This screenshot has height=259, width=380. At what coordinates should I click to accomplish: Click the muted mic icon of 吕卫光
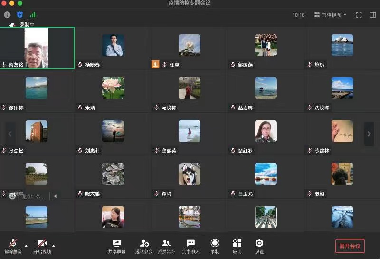233,193
